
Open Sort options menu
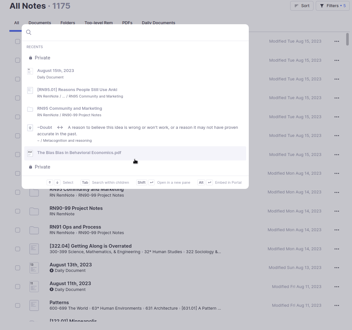[302, 6]
